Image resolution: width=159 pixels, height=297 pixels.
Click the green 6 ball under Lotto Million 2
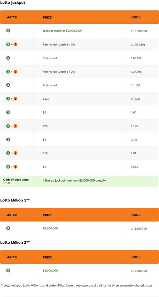click(8, 270)
